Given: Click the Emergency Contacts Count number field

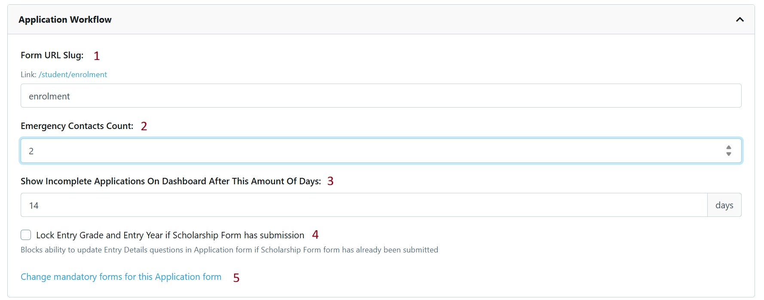Looking at the screenshot, I should click(x=370, y=151).
